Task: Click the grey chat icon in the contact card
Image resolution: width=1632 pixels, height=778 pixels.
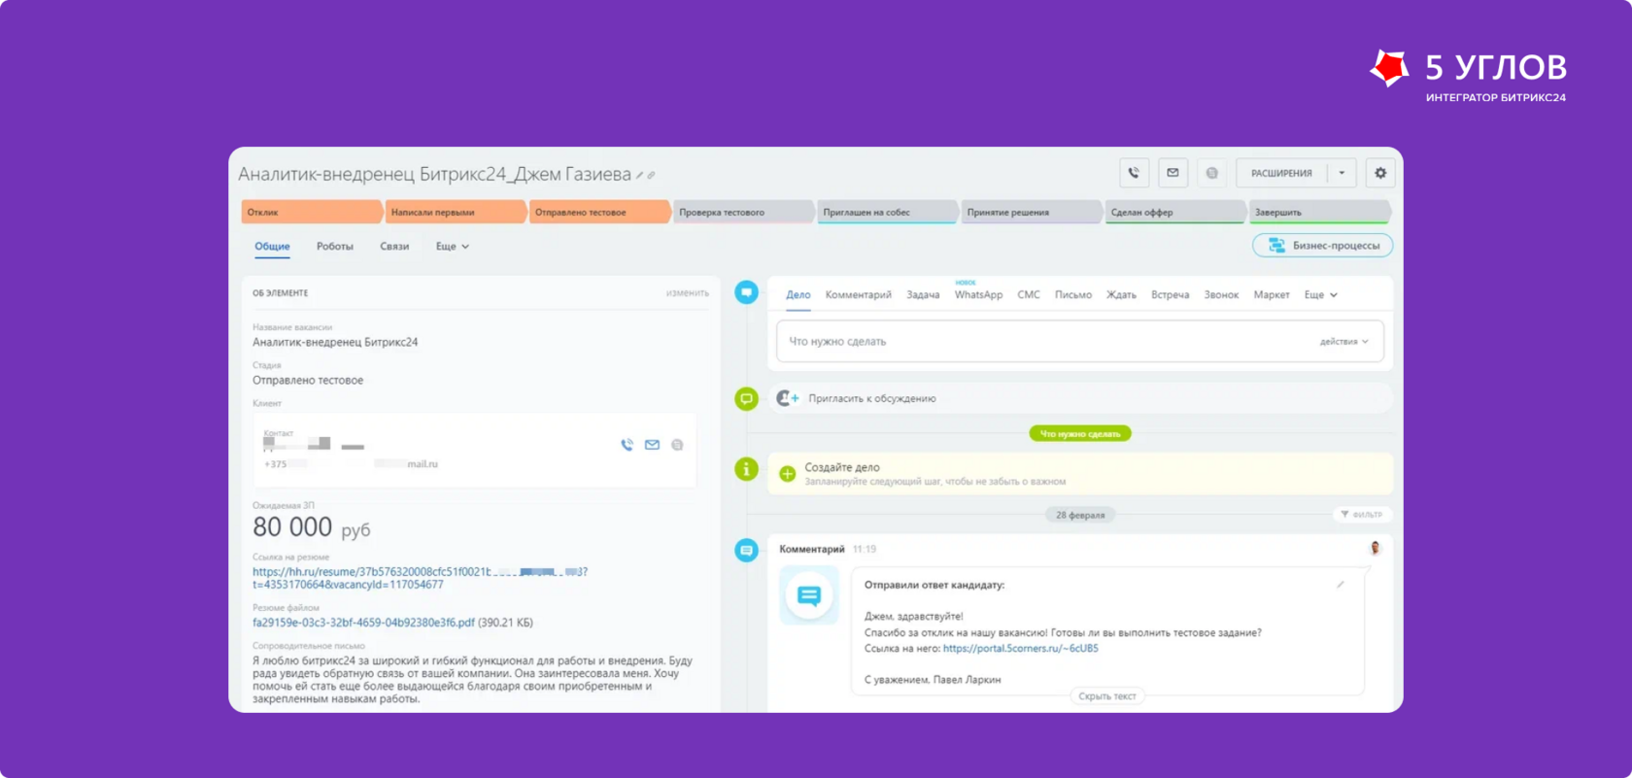Action: (677, 445)
